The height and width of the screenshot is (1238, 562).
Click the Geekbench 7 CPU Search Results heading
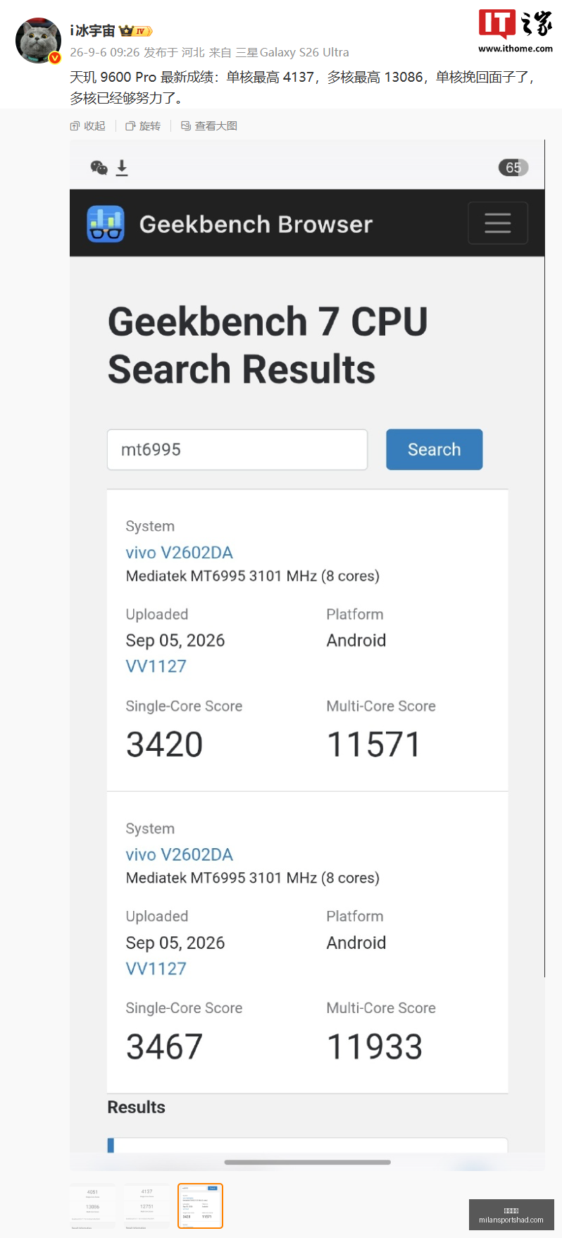click(268, 345)
